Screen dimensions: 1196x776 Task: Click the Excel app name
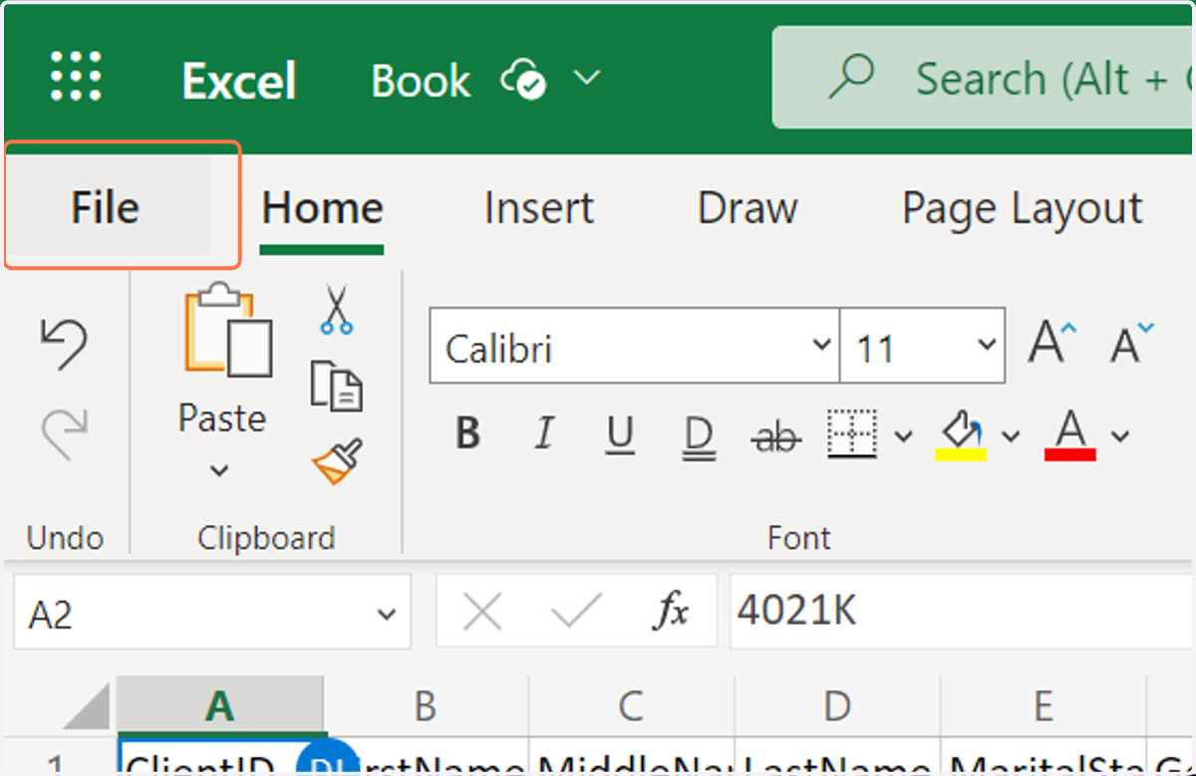[239, 80]
